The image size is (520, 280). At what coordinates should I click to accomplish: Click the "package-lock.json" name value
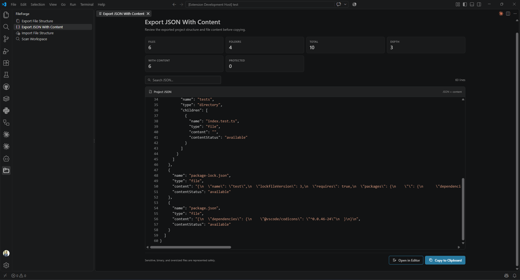[209, 175]
